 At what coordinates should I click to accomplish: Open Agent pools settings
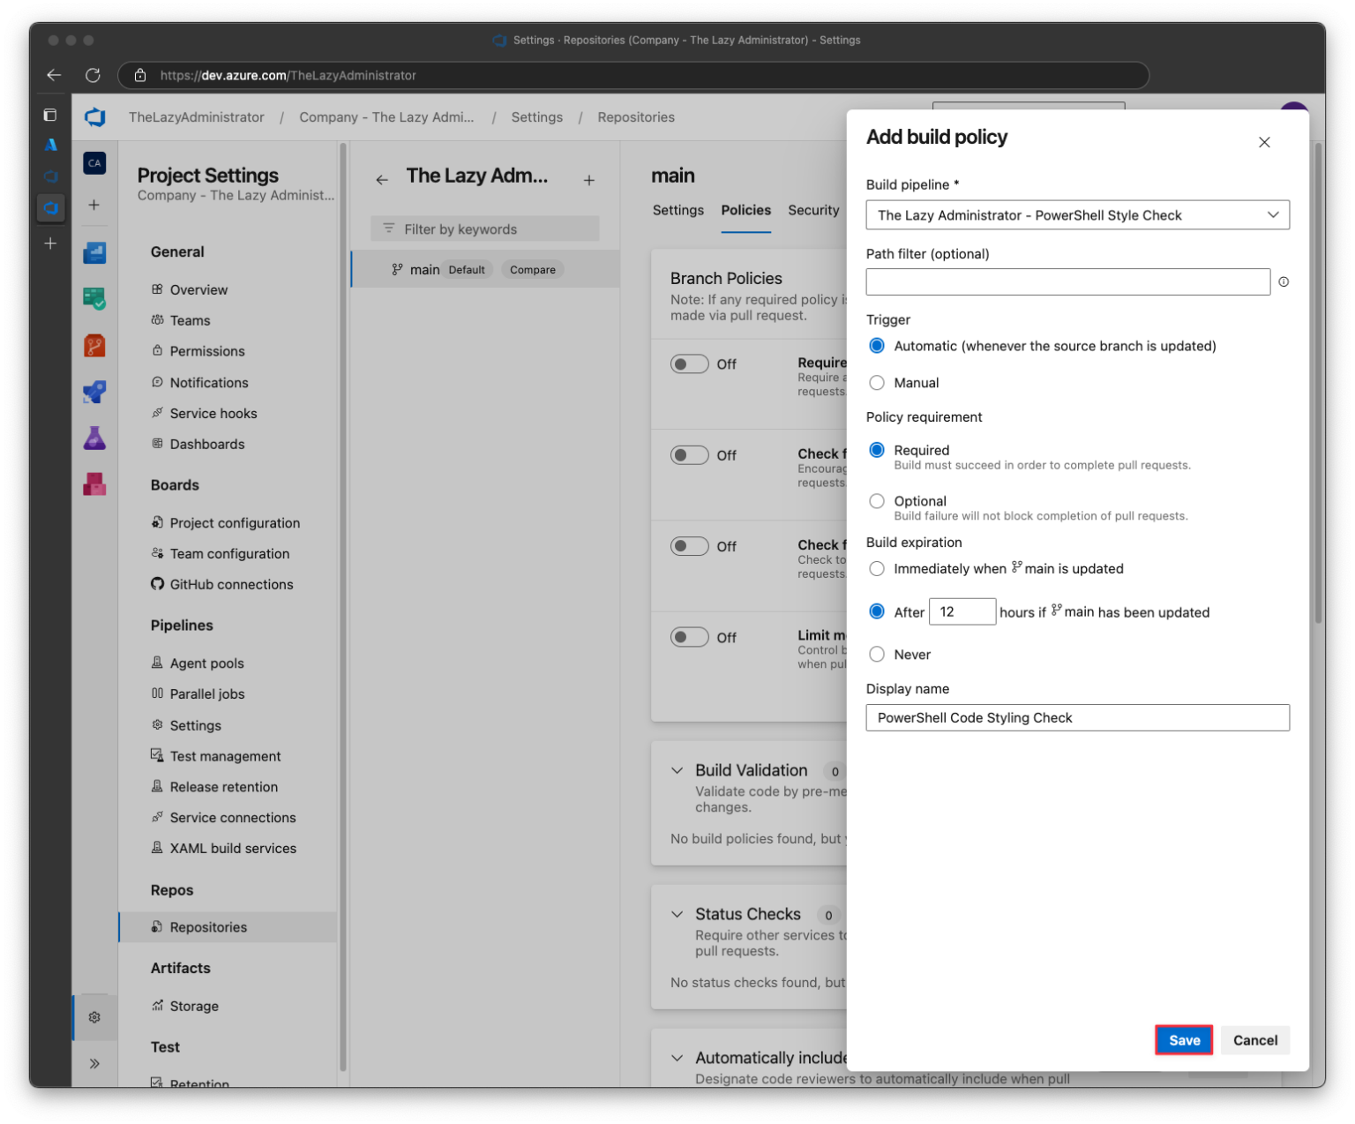pos(198,663)
